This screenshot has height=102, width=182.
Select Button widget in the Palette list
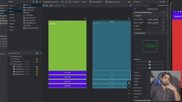point(32,5)
